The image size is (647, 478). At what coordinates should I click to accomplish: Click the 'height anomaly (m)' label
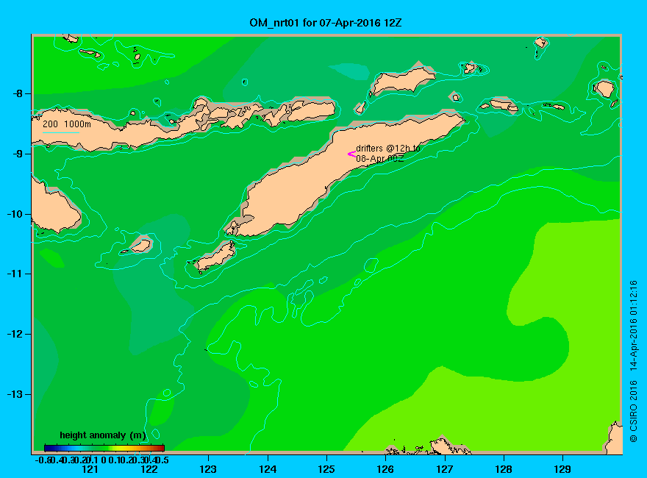coord(103,435)
